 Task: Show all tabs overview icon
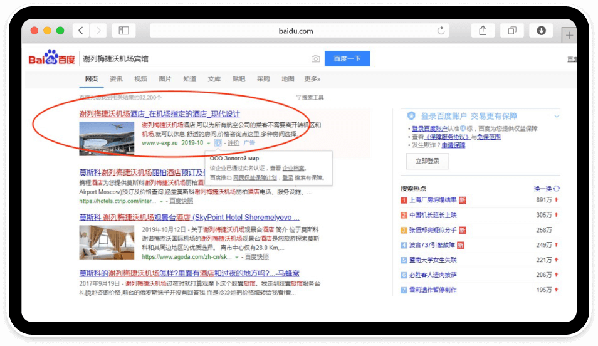(x=512, y=31)
